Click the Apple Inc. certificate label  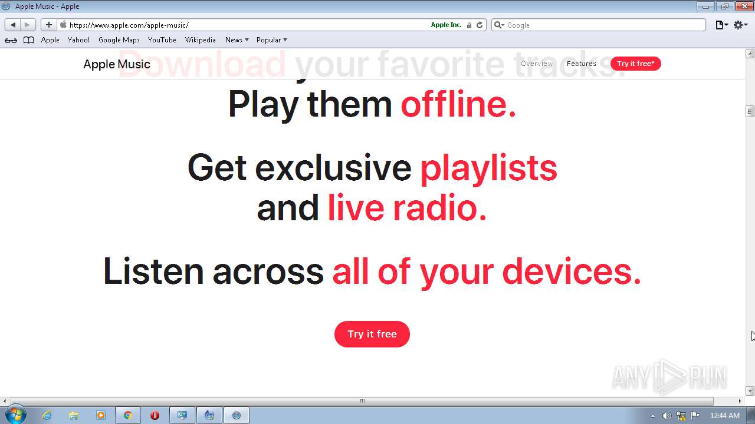(446, 25)
